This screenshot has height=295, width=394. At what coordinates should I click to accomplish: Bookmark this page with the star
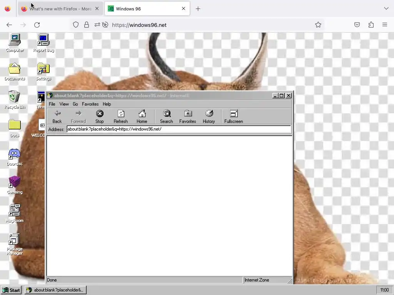[x=318, y=25]
